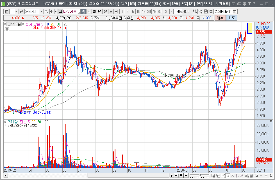Click the overlapping windows icon in bottom toolbar
Image resolution: width=275 pixels, height=180 pixels.
(218, 176)
